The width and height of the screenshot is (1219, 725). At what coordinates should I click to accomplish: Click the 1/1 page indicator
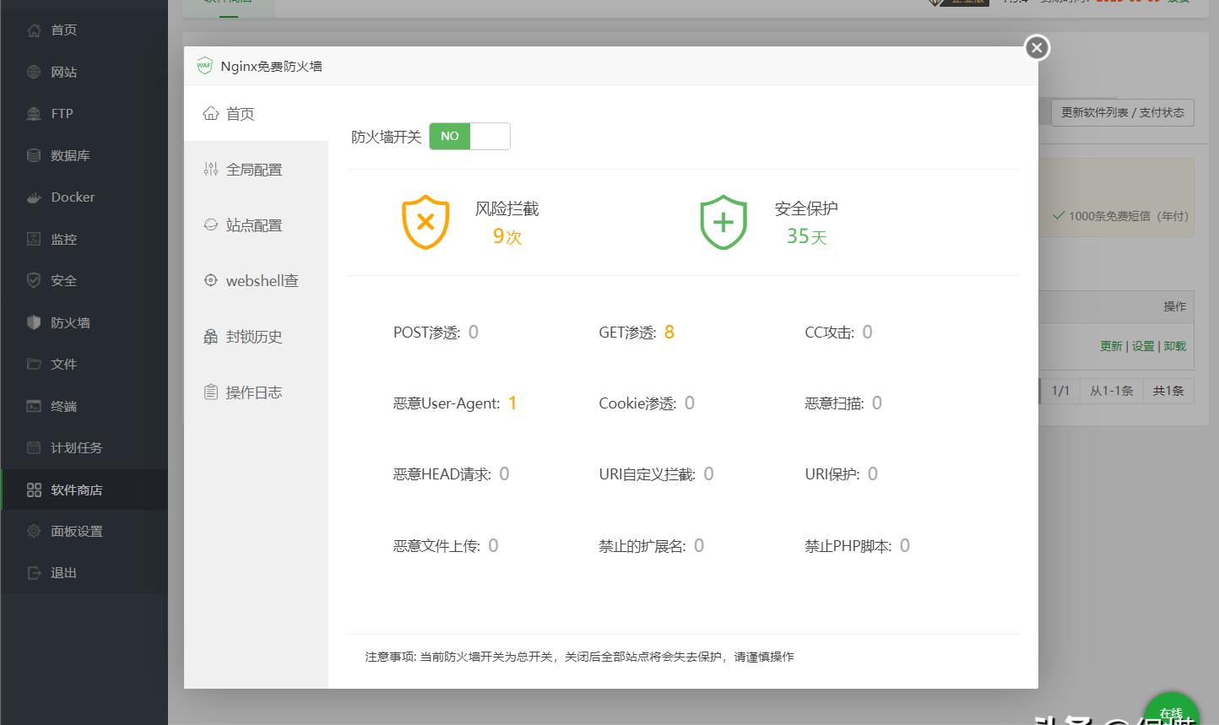click(x=1060, y=391)
